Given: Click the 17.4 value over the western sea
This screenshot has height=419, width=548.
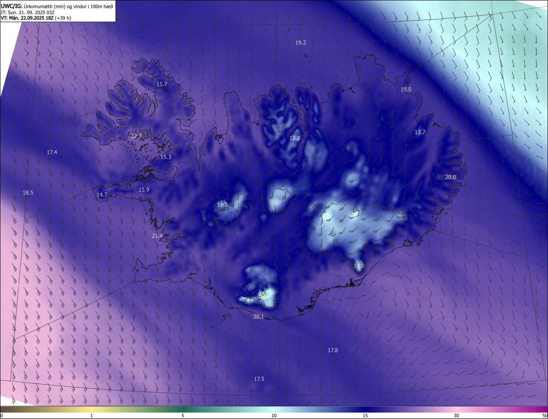Looking at the screenshot, I should pyautogui.click(x=52, y=153).
